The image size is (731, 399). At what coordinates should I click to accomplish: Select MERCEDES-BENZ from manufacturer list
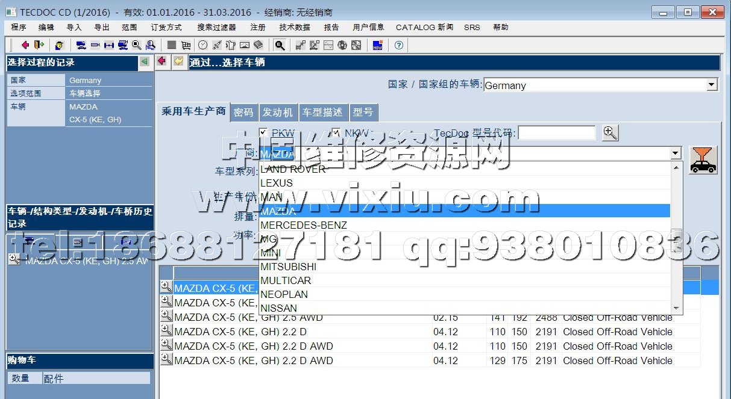(303, 225)
